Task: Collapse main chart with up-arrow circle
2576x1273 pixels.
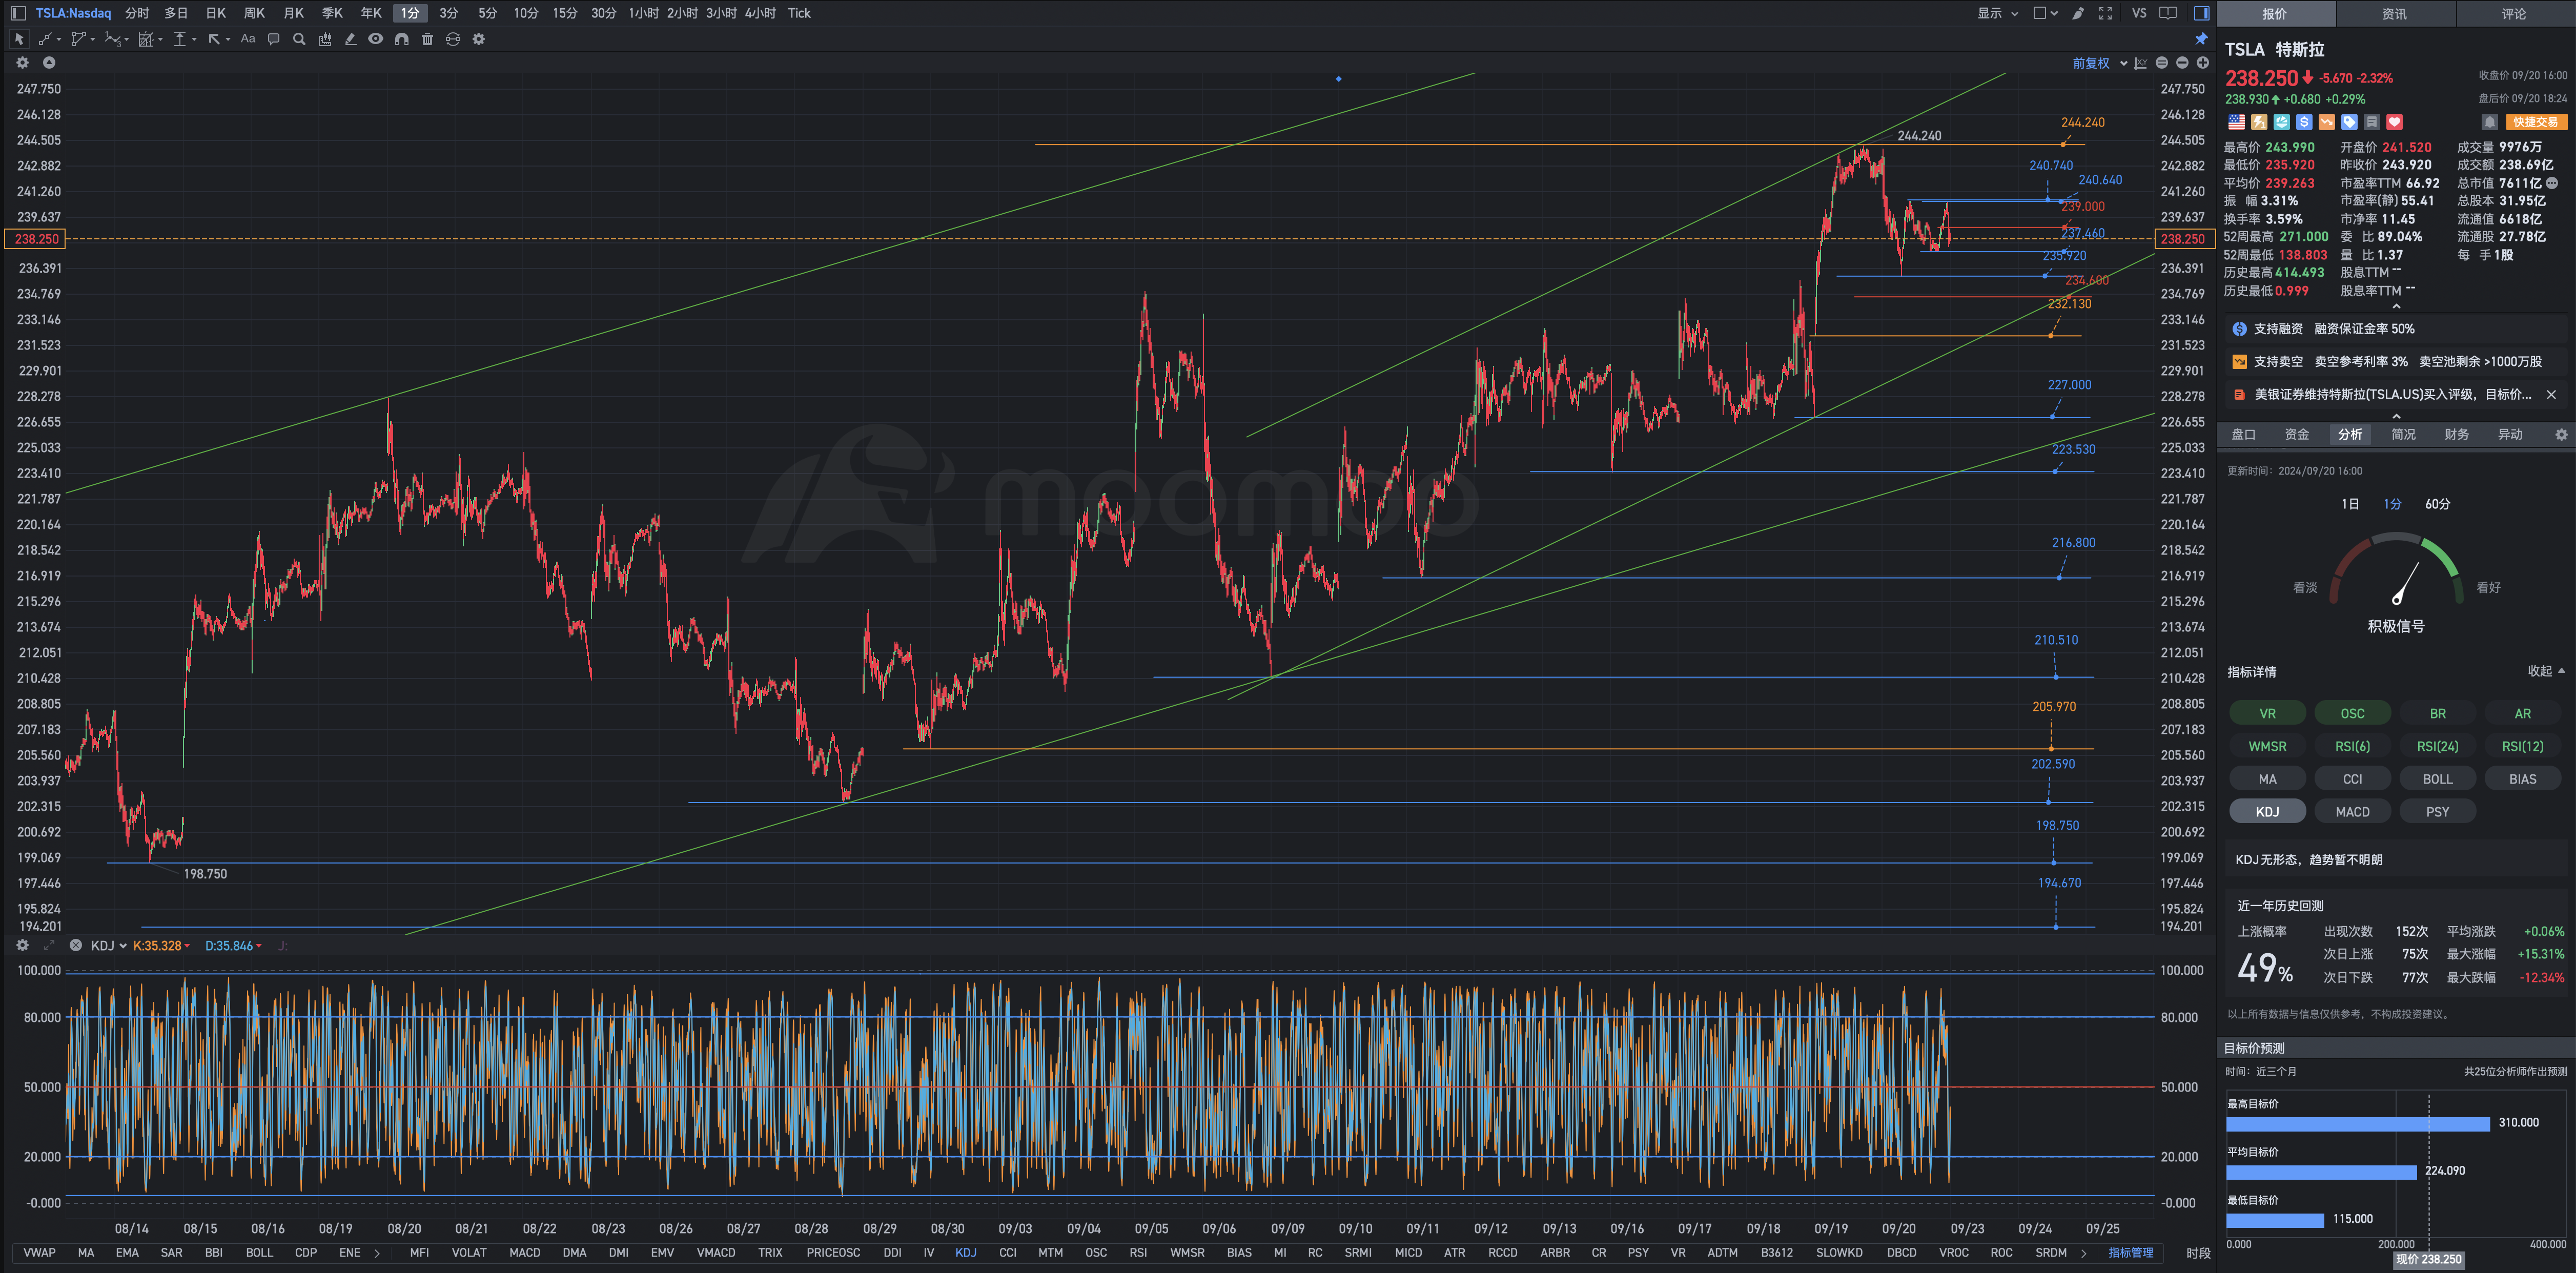Action: [x=48, y=62]
